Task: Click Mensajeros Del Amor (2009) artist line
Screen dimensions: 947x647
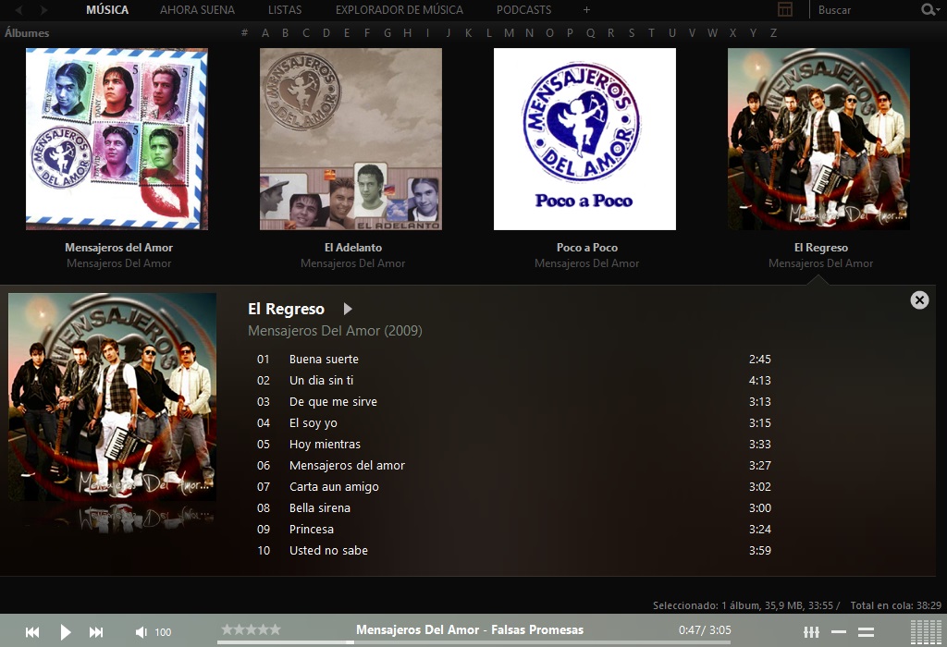Action: coord(335,331)
